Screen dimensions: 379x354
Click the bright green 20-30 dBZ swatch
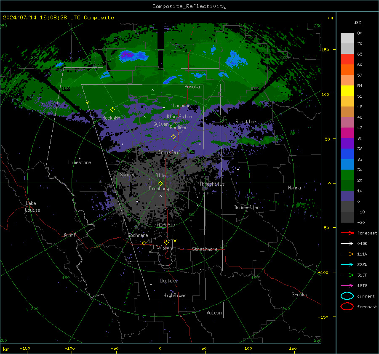(x=347, y=175)
